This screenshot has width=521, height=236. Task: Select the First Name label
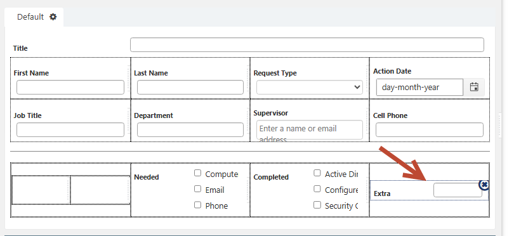[x=31, y=73]
